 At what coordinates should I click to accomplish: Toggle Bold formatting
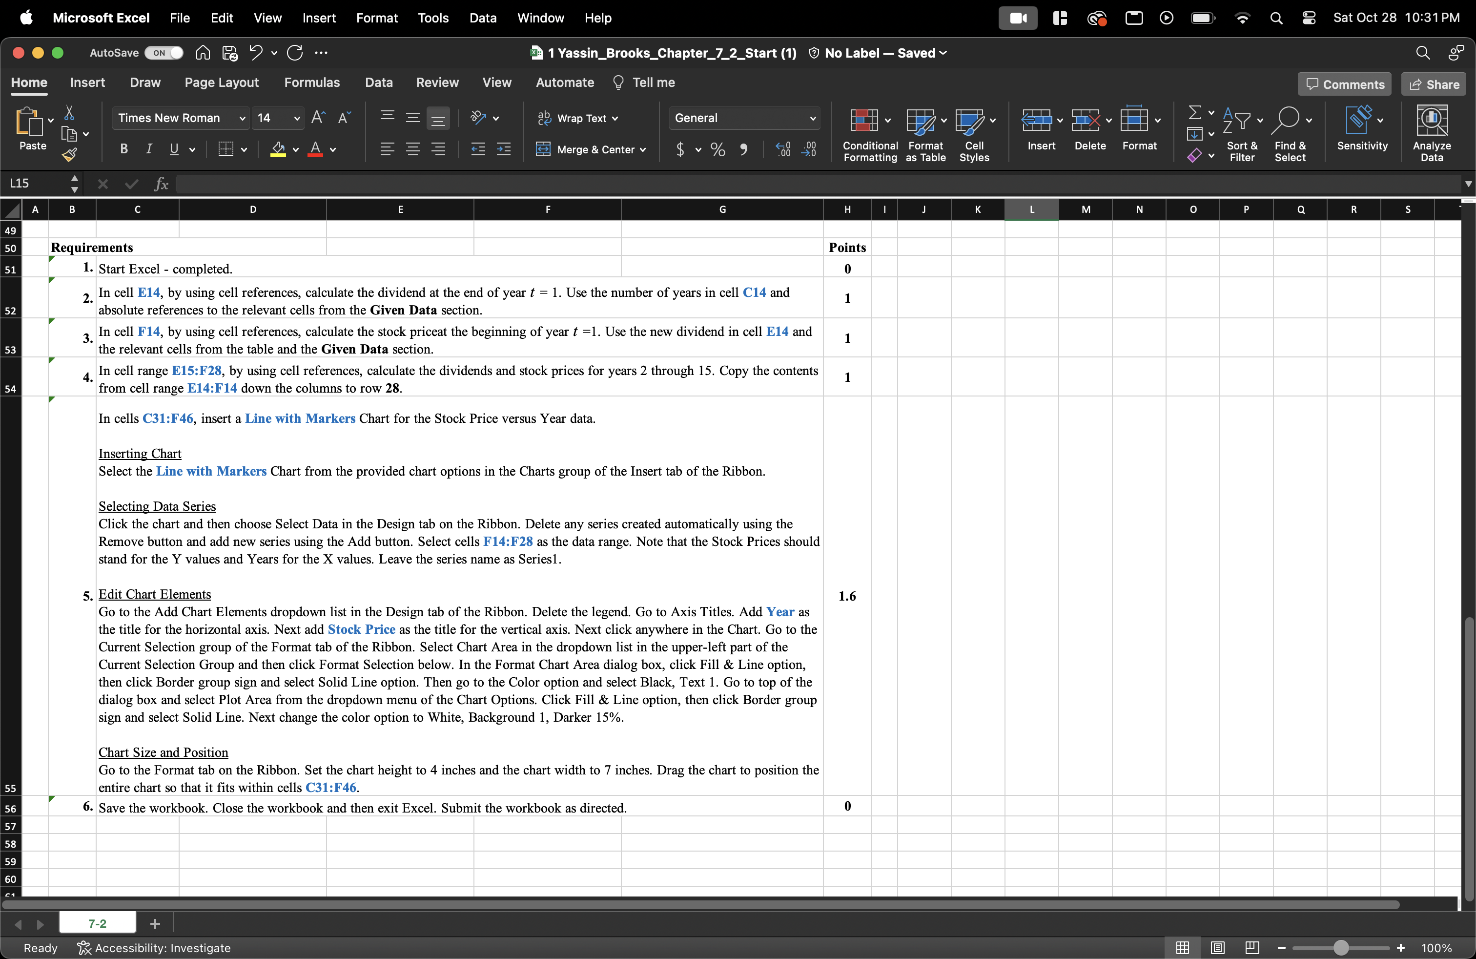[124, 149]
